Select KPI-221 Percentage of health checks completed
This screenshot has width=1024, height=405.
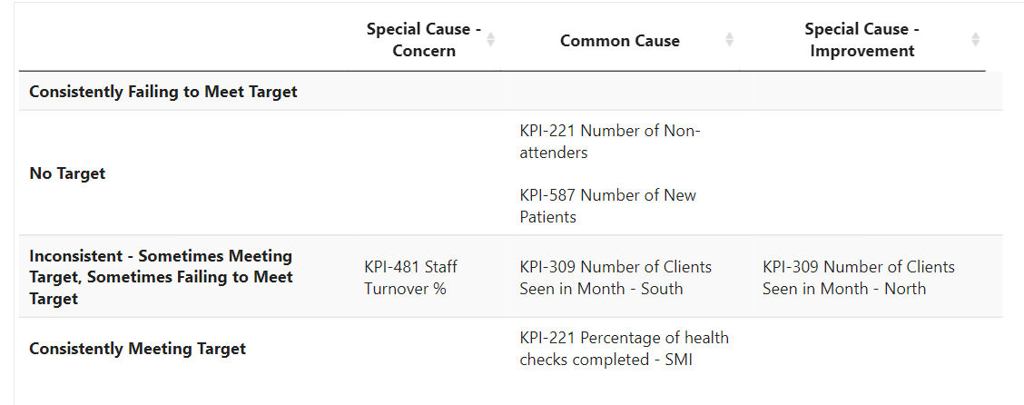tap(624, 349)
